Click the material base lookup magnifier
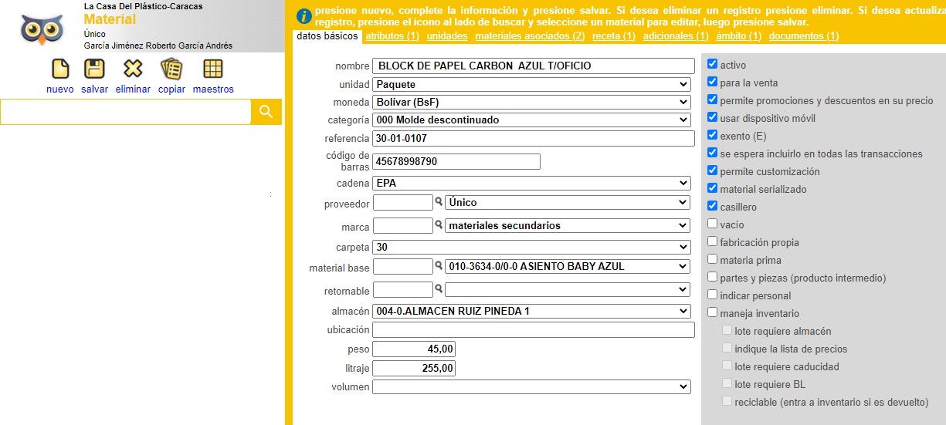 [439, 266]
